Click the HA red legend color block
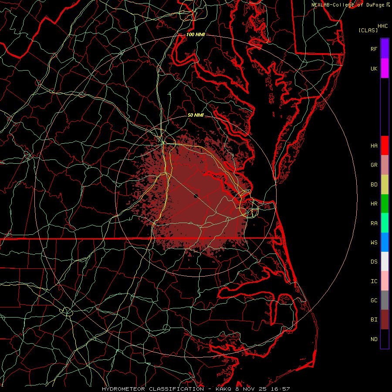 [385, 145]
